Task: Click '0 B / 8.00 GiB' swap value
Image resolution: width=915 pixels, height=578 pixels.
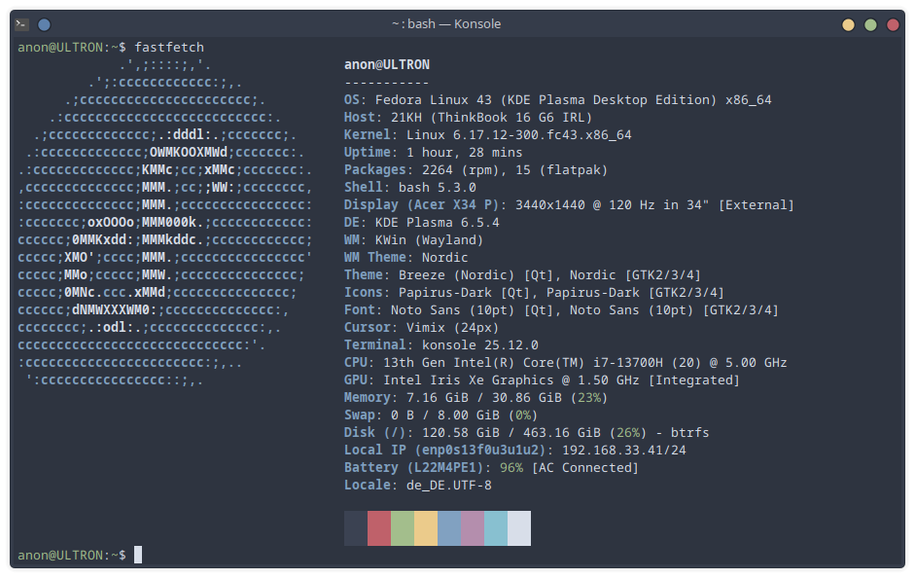Action: coord(445,415)
